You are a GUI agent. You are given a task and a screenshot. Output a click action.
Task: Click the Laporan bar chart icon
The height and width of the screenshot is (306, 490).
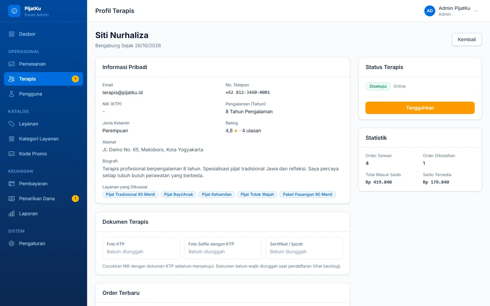(12, 214)
